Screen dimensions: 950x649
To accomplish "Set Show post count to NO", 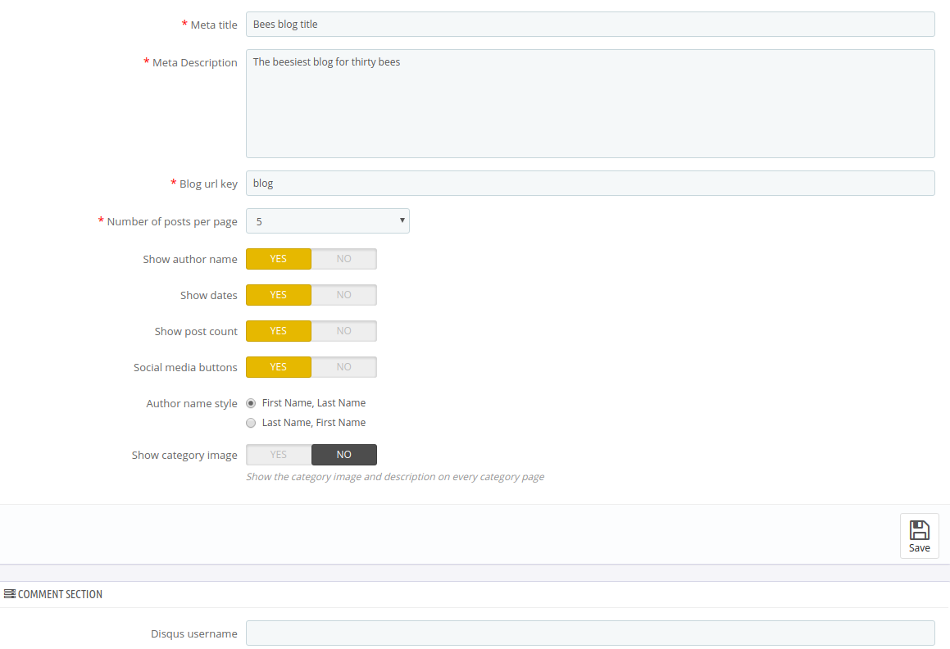I will click(x=344, y=331).
